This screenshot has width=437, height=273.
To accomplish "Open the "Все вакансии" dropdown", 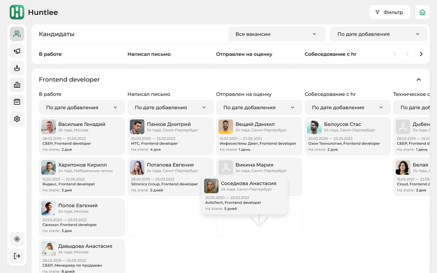I will coord(276,34).
